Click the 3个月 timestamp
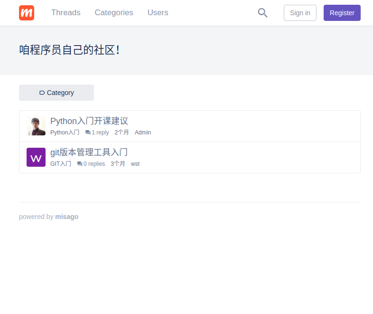This screenshot has height=314, width=373. [x=118, y=164]
